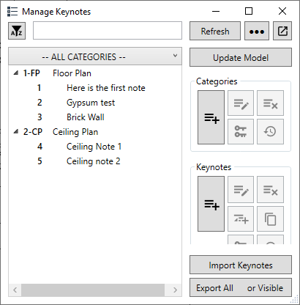Click the horizontal scrollbar thumb in the keynote list

pyautogui.click(x=93, y=290)
